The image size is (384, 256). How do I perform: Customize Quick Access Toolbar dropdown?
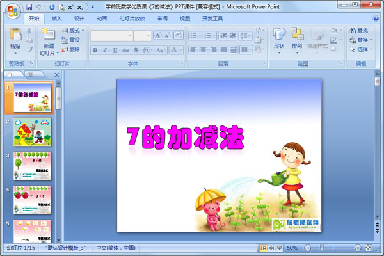click(x=93, y=7)
